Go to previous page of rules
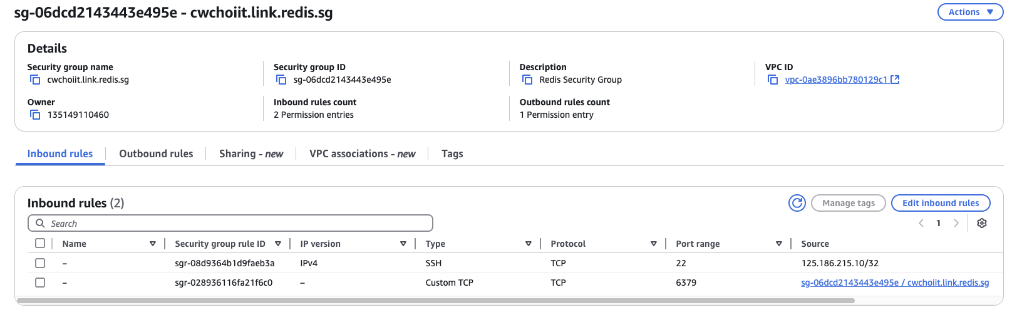 point(921,223)
